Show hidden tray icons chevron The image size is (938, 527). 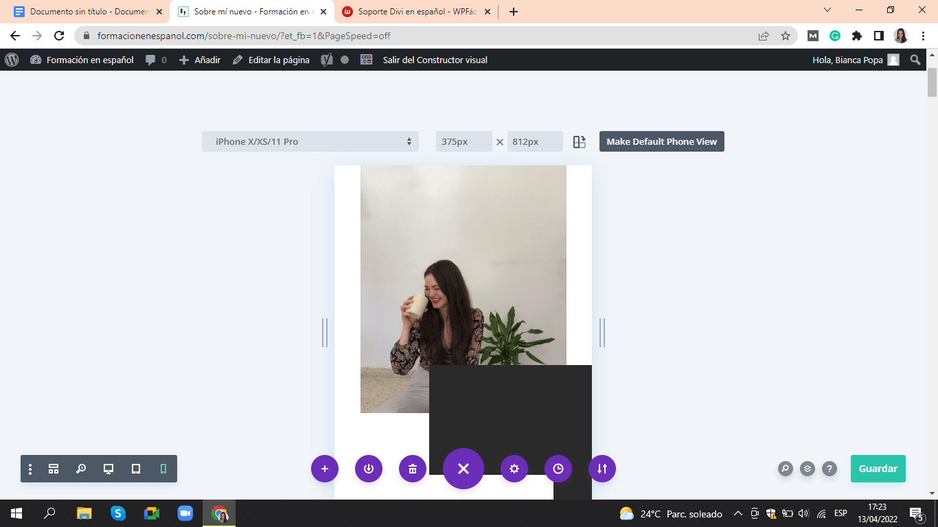click(738, 513)
